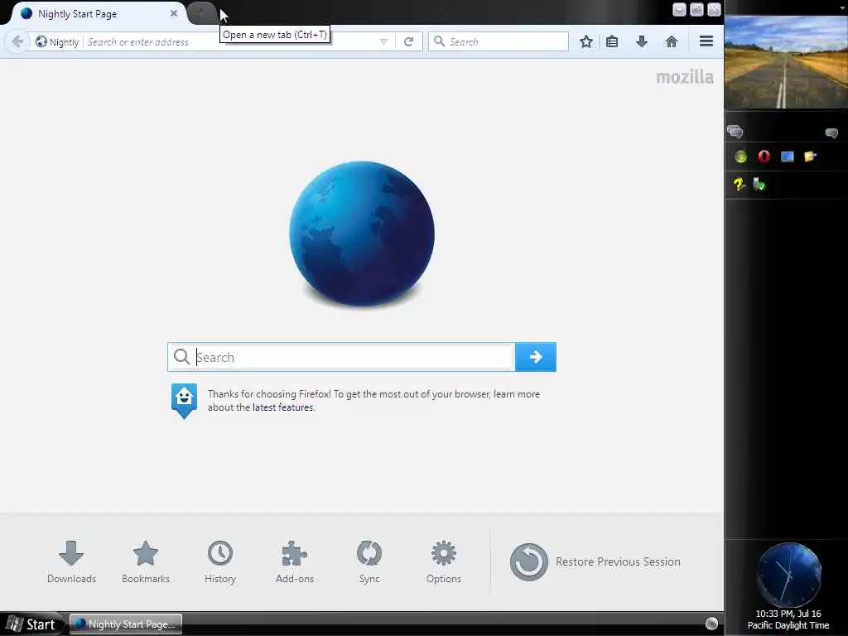Click the Pacific Daylight Time label
Viewport: 848px width, 636px height.
[788, 626]
